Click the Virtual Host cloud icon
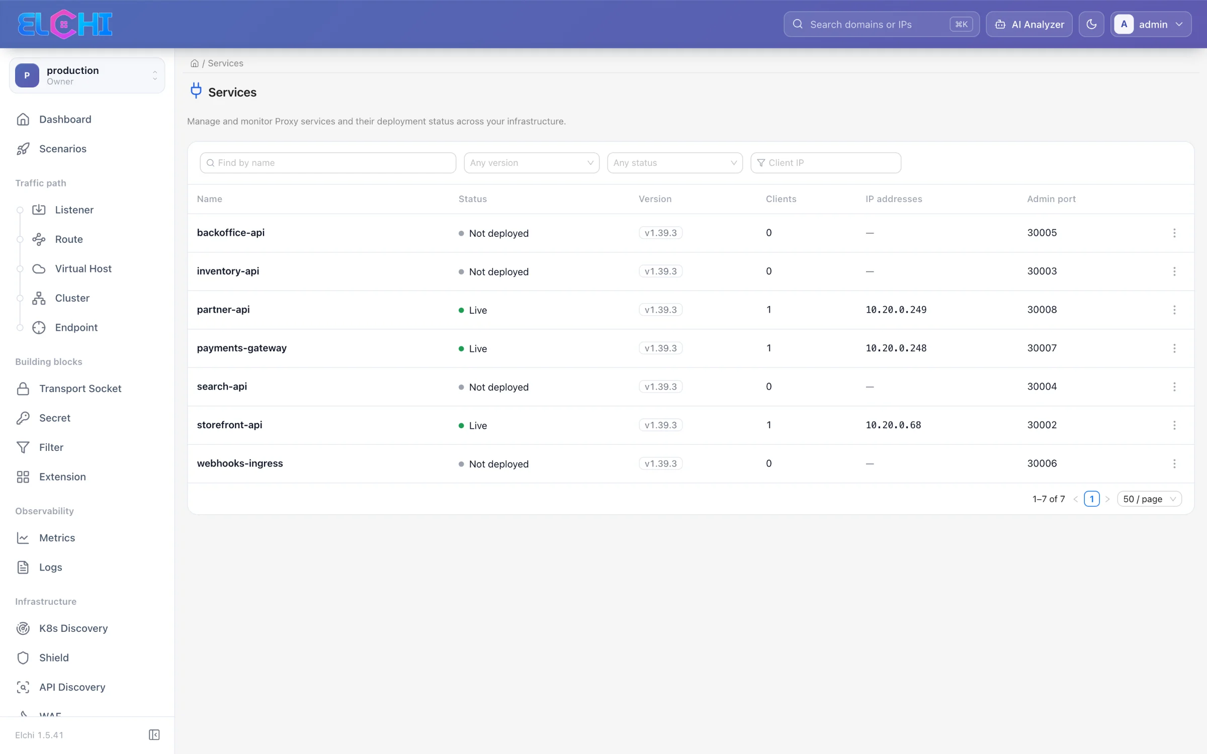Image resolution: width=1207 pixels, height=754 pixels. tap(39, 269)
